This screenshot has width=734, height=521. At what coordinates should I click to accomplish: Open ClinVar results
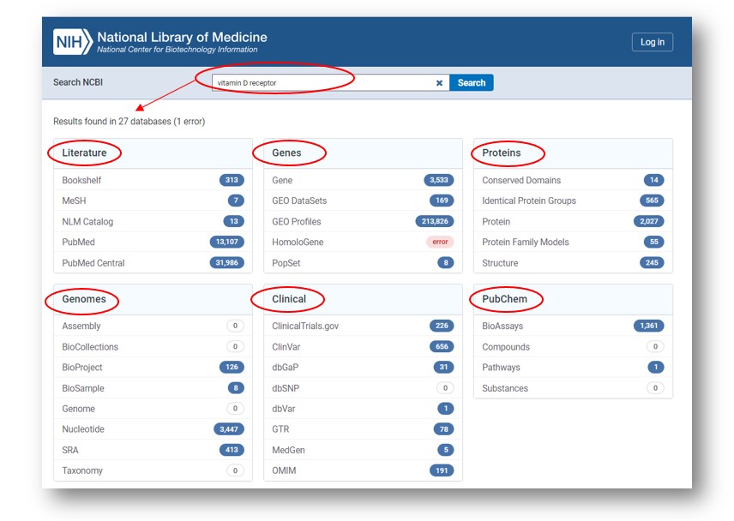click(x=363, y=346)
